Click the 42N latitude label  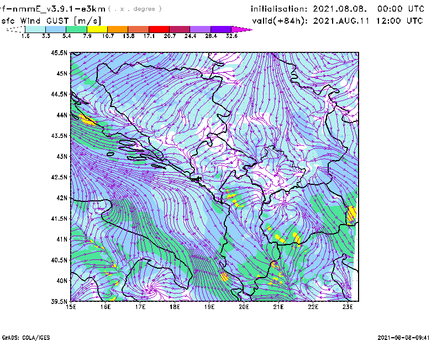(x=62, y=198)
